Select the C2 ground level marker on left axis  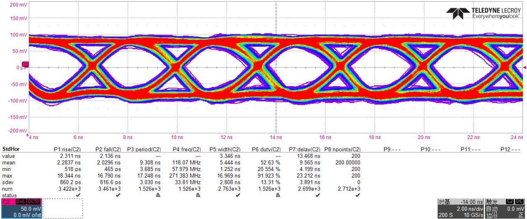25,64
